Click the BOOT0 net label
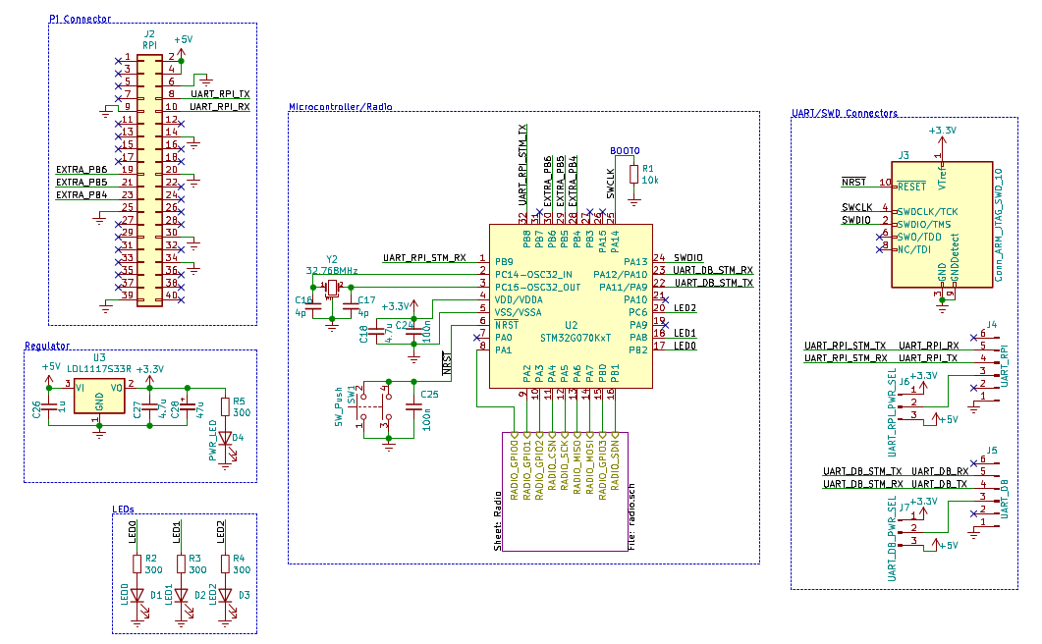 click(624, 150)
